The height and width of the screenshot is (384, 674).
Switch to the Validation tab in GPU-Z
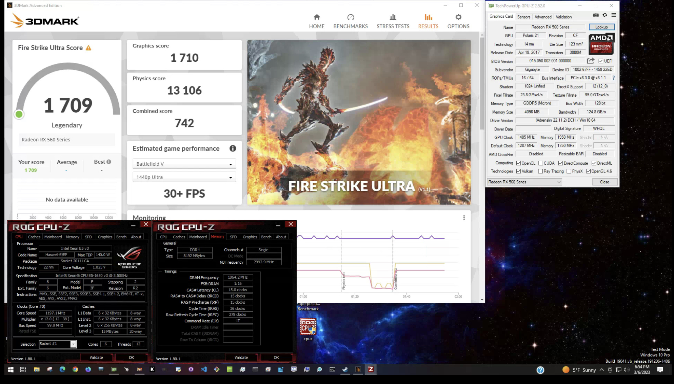(x=563, y=17)
